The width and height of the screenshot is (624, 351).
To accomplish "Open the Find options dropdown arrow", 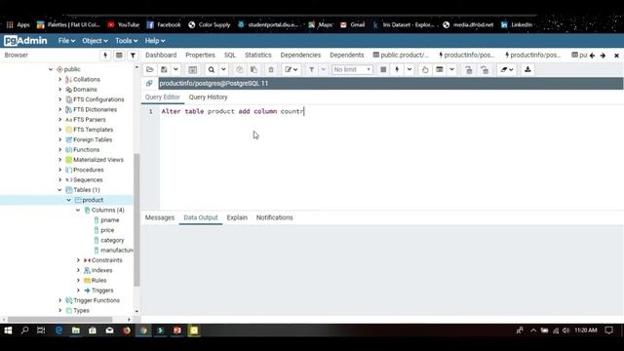I will [x=223, y=69].
